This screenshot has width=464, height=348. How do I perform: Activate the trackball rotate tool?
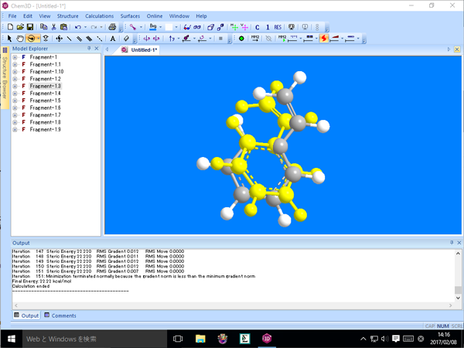point(31,38)
